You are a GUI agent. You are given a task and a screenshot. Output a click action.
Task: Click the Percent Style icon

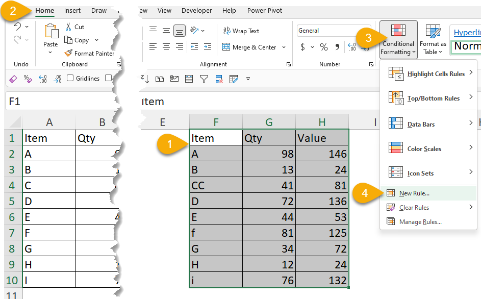[323, 47]
